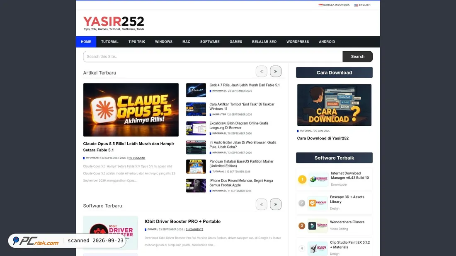Viewport: 456px width, 256px height.
Task: Open the Grok 4.7 article thumbnail
Action: (196, 90)
